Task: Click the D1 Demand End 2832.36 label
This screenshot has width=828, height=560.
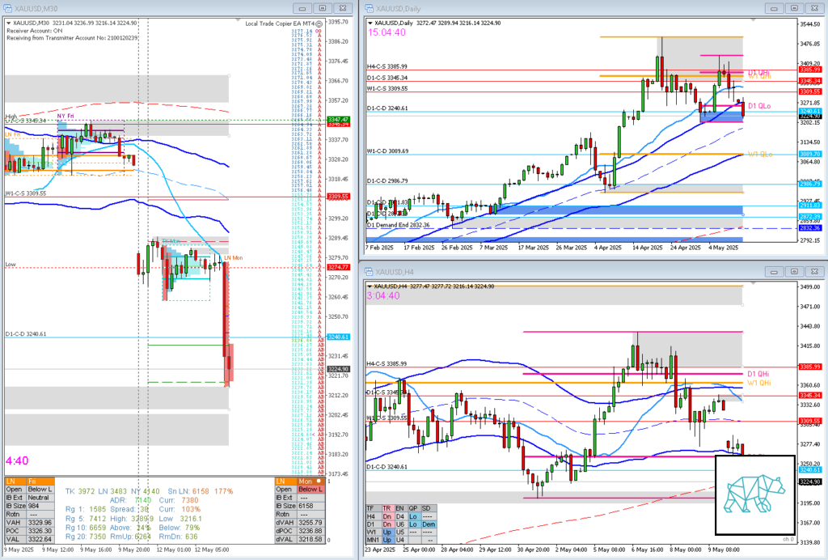Action: (398, 225)
